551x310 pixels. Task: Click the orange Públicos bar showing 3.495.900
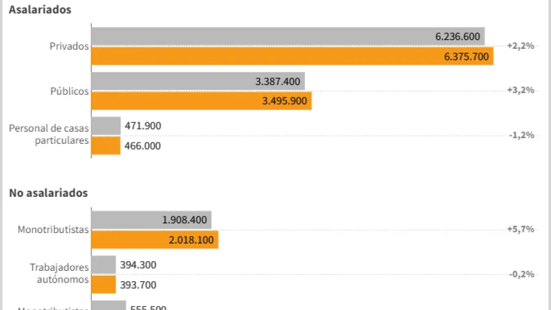click(x=201, y=101)
